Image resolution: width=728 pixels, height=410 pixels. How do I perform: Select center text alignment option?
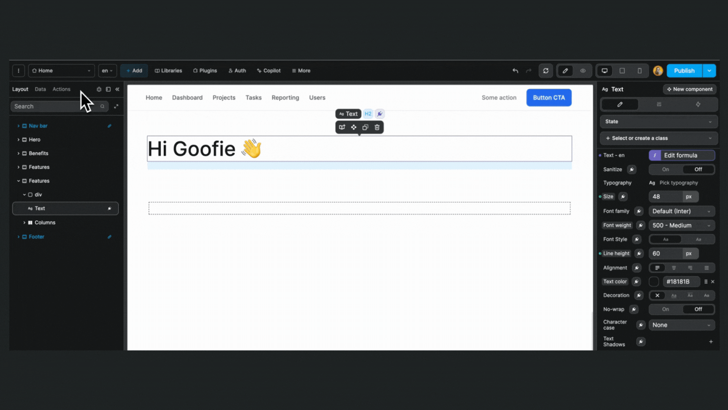point(673,268)
